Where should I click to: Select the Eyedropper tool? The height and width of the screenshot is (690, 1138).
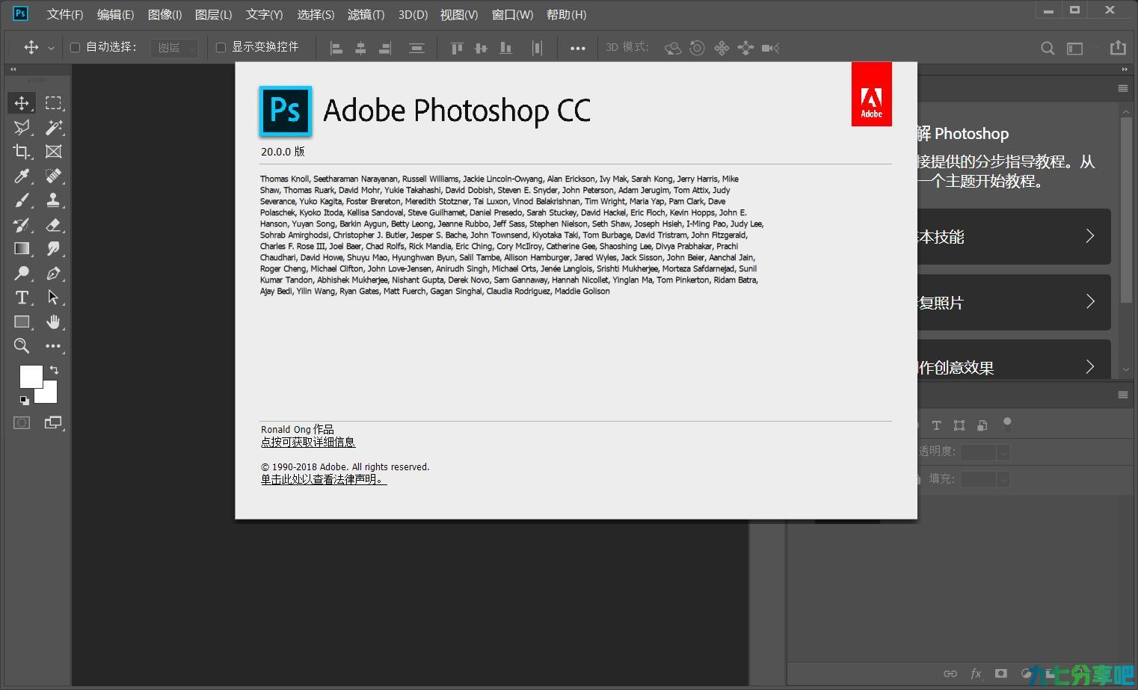coord(22,176)
